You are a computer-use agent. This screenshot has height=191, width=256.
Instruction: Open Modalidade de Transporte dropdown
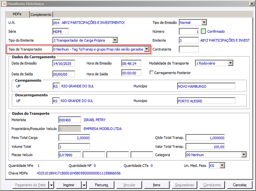tap(230, 63)
